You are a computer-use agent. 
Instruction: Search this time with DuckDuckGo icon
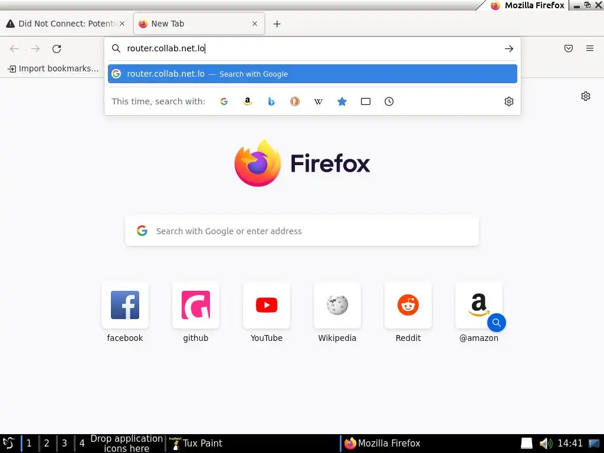click(295, 101)
